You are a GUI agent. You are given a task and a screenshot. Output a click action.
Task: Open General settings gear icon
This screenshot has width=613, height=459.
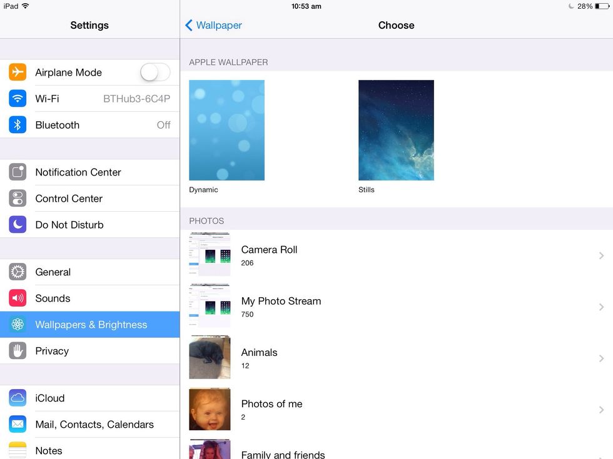click(18, 272)
